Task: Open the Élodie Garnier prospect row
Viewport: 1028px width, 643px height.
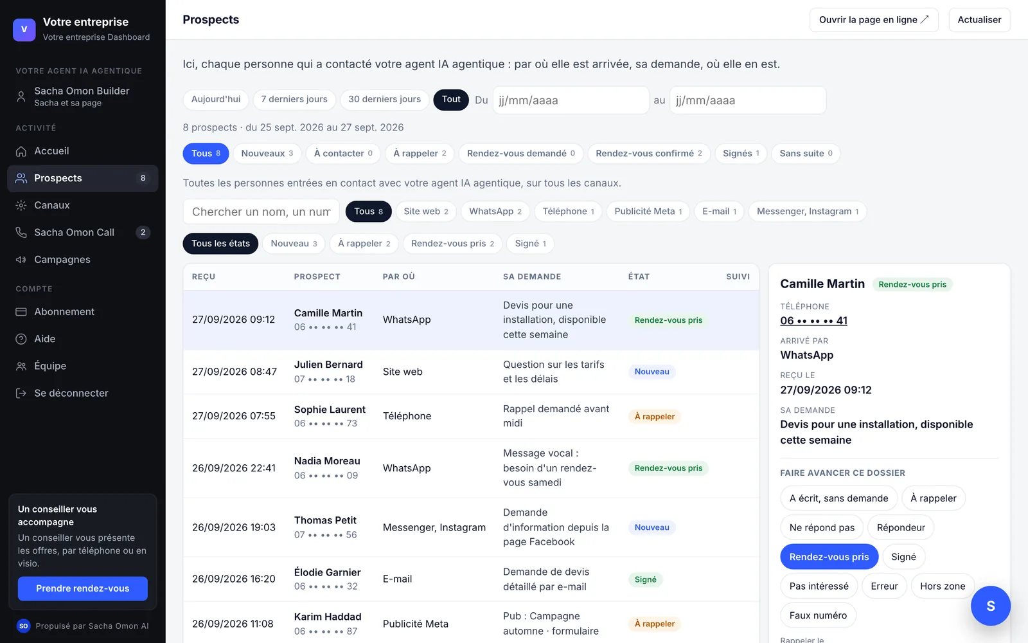Action: click(x=471, y=579)
